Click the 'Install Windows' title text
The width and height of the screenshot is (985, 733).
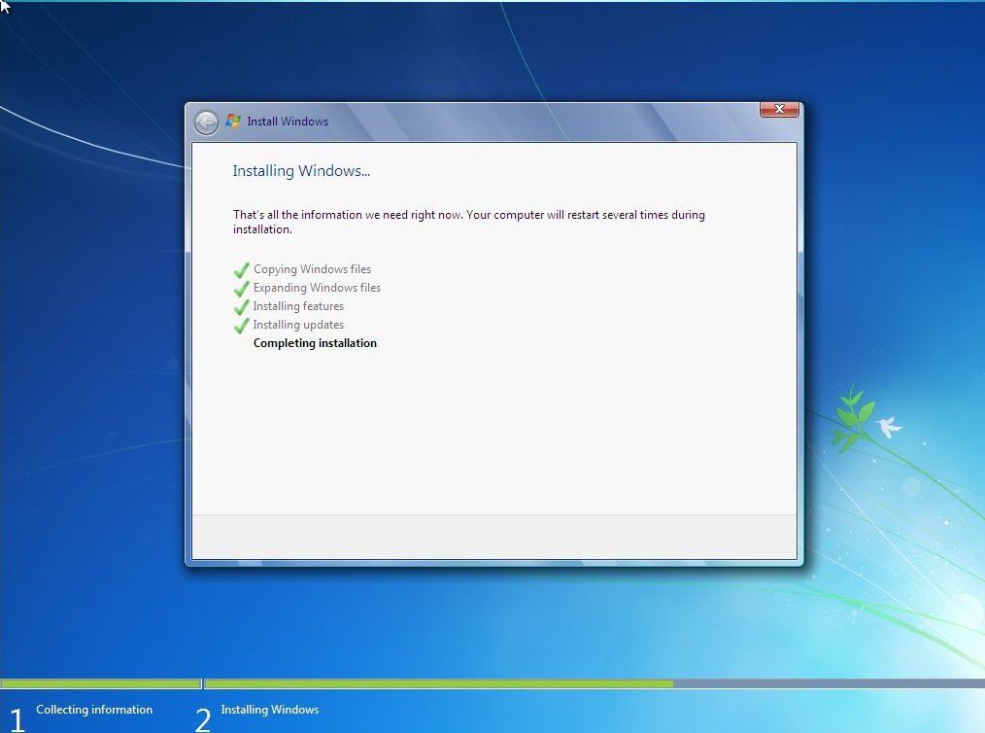(288, 122)
